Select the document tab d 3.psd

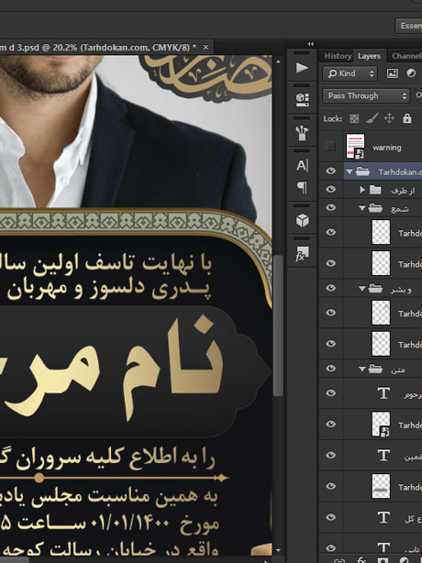pyautogui.click(x=98, y=48)
